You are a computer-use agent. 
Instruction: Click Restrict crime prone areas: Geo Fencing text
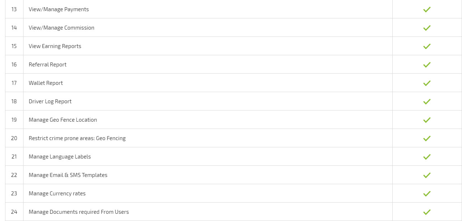(x=77, y=138)
